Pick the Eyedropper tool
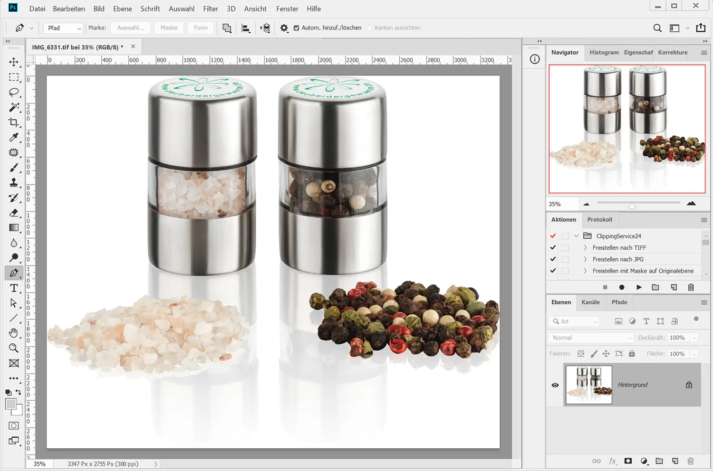This screenshot has width=713, height=471. click(14, 138)
